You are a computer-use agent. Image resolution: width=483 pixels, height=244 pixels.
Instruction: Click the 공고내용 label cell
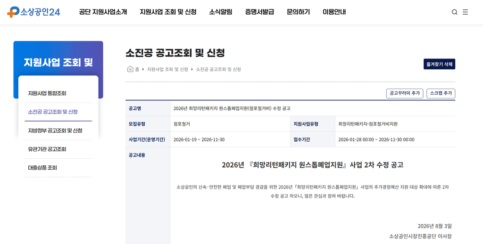click(x=148, y=195)
